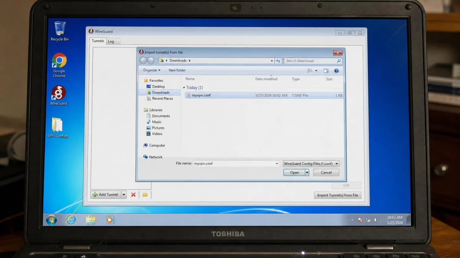Launch Google Chrome from the desktop
This screenshot has width=460, height=258.
(x=59, y=65)
